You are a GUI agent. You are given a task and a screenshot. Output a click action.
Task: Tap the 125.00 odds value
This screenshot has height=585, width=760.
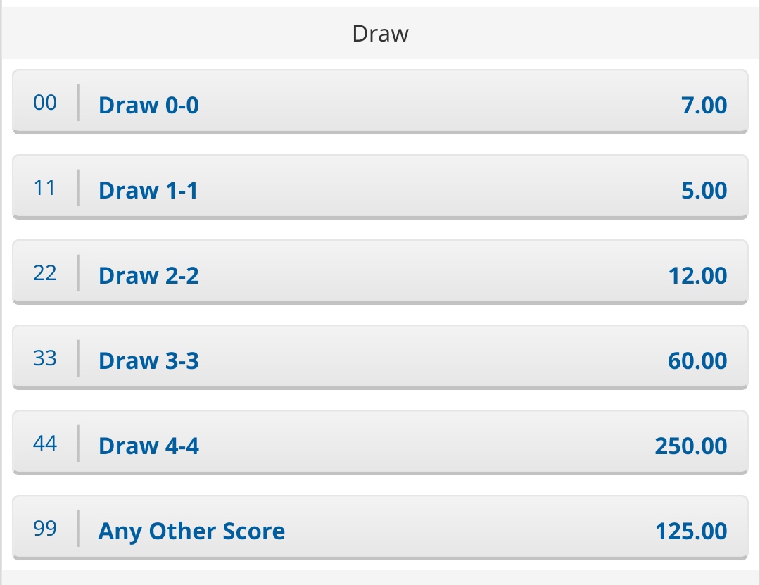click(x=690, y=531)
